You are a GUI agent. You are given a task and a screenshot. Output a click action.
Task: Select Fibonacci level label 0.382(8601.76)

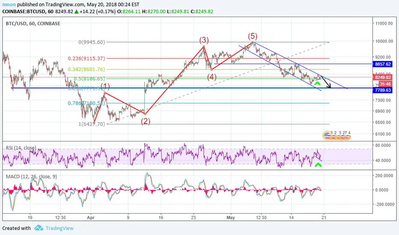click(86, 69)
